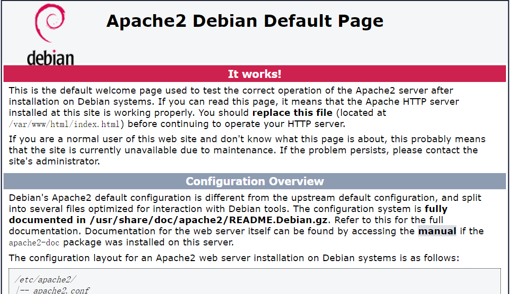This screenshot has height=294, width=510.
Task: Click the debian wordmark below the swirl
Action: click(x=50, y=58)
